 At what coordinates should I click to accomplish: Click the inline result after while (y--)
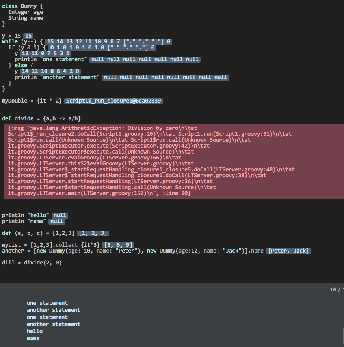point(108,41)
